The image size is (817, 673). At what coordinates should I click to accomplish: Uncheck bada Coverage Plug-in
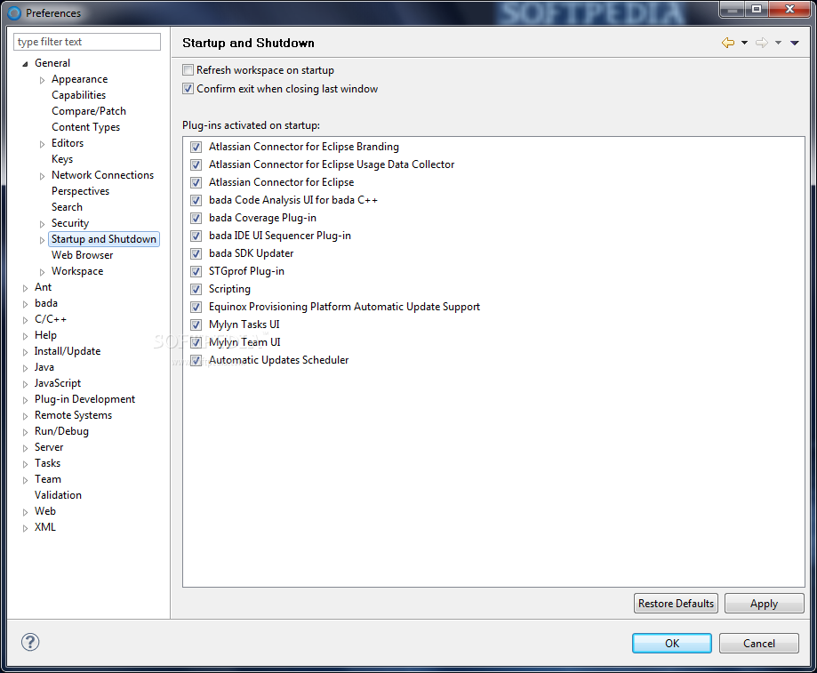(x=196, y=218)
